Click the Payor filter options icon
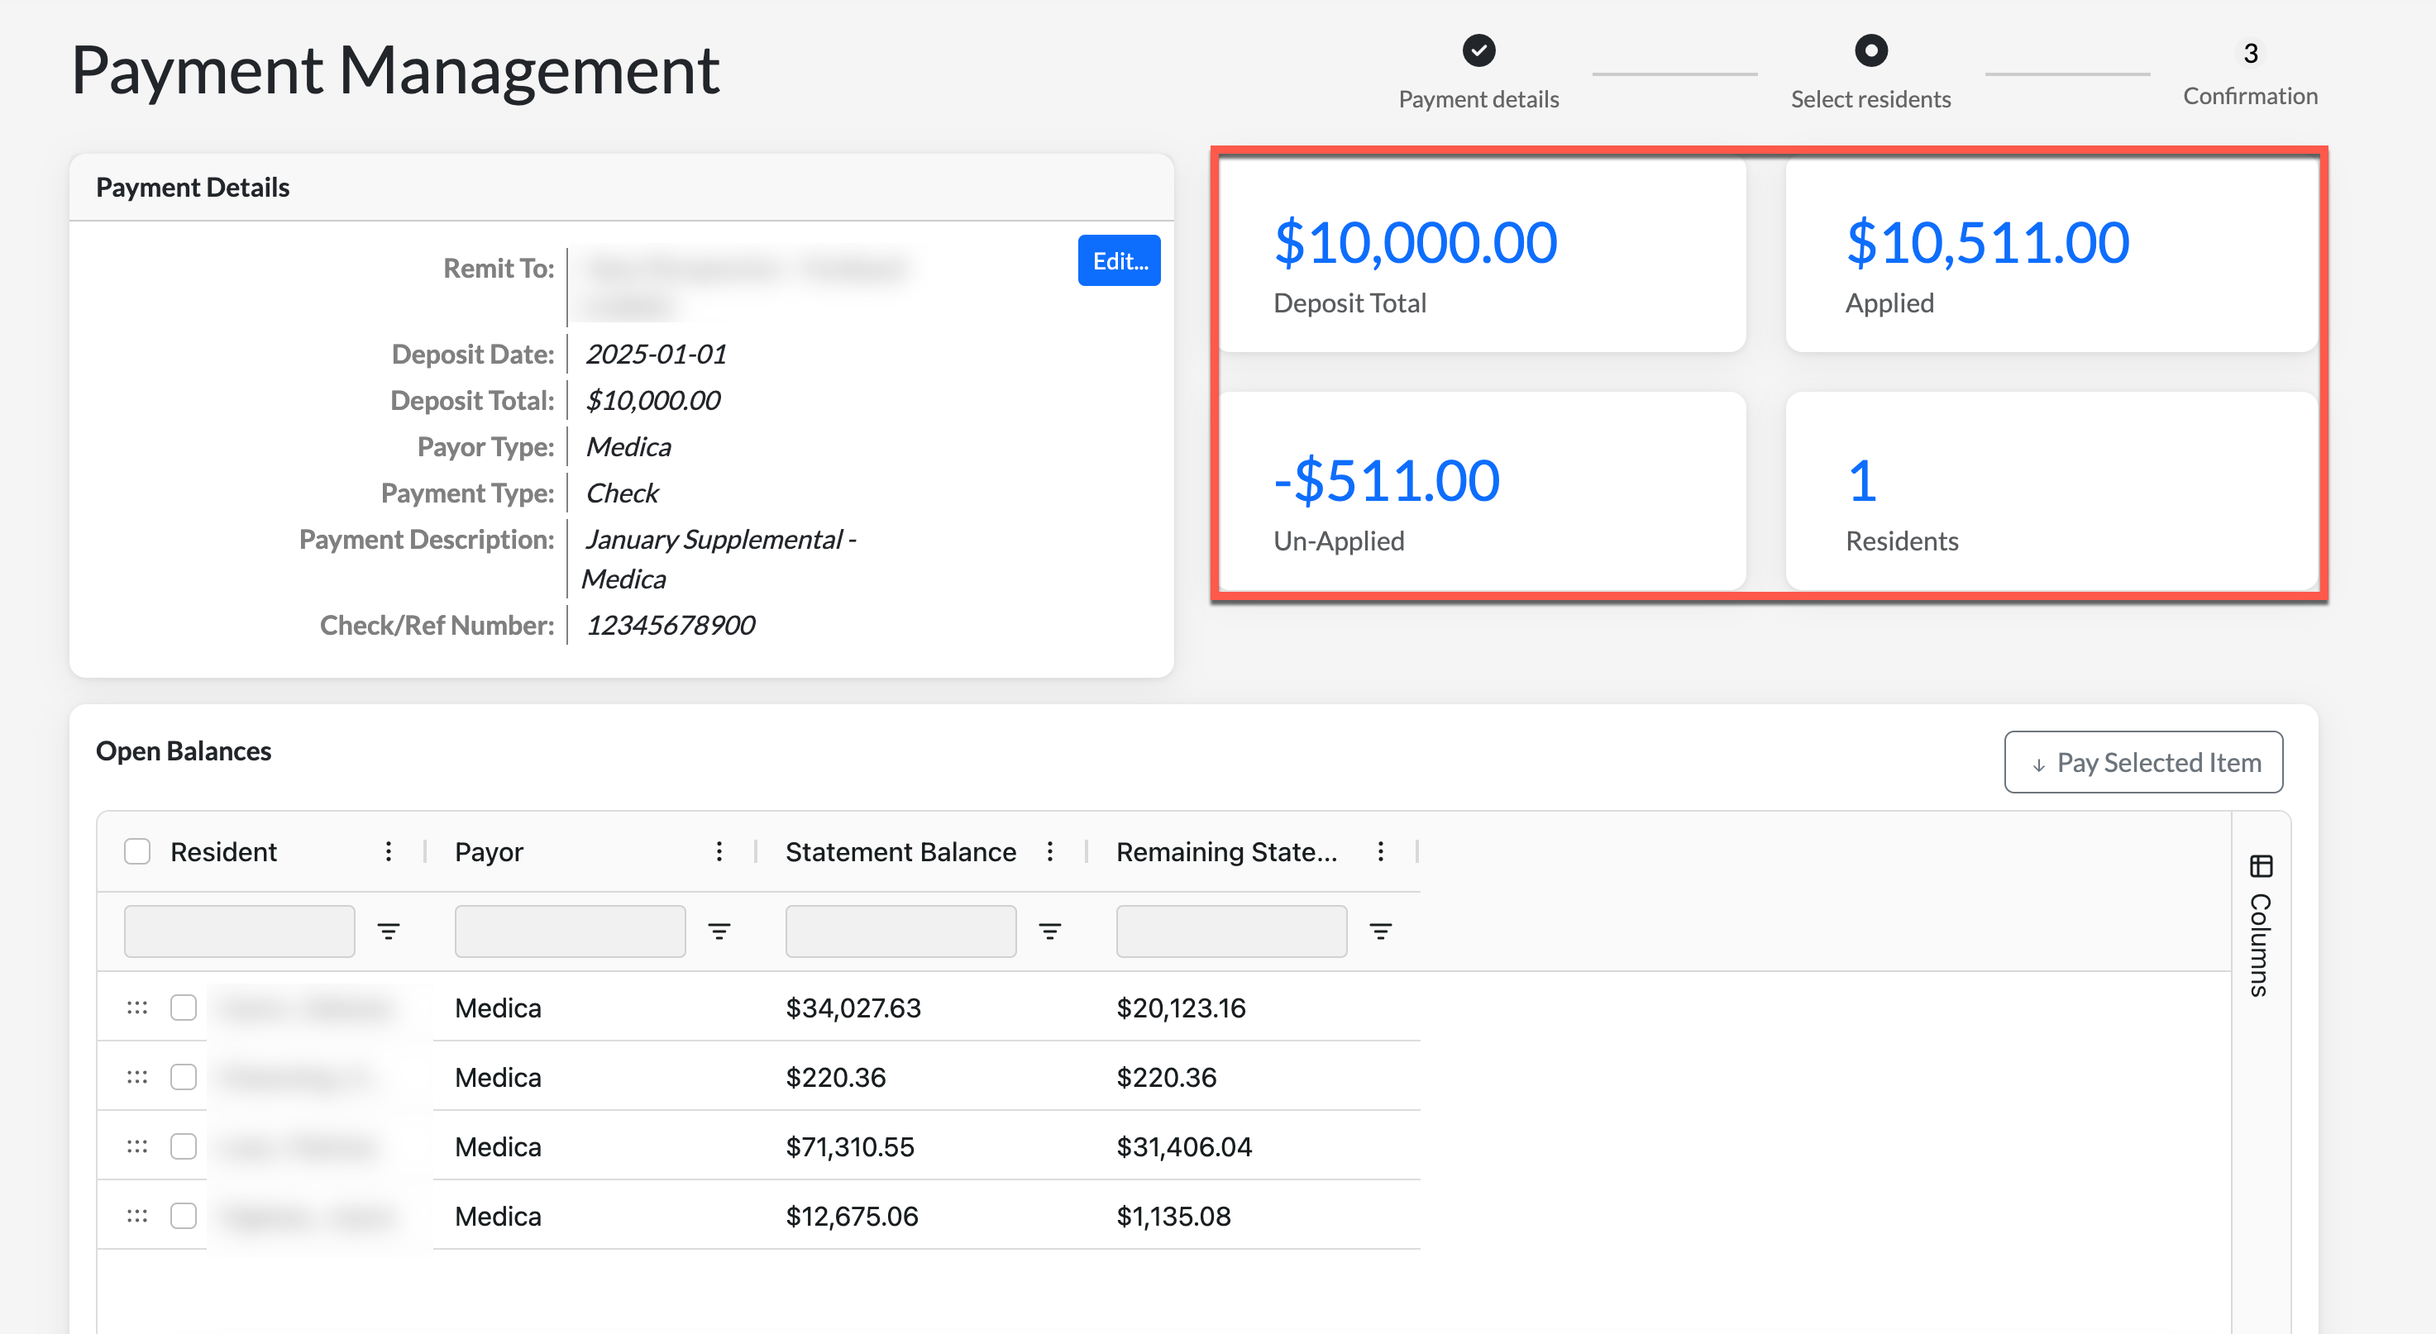 719,931
